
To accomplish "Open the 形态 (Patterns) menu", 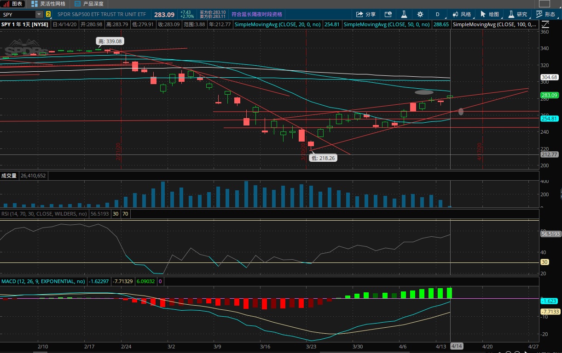I will [x=546, y=14].
